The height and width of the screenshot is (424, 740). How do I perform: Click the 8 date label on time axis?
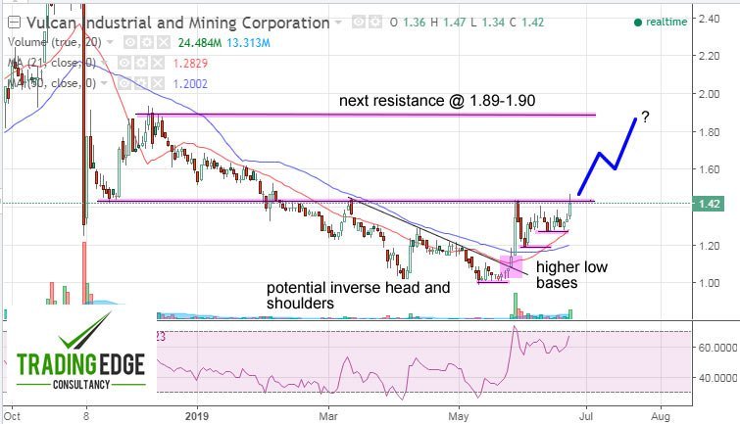pyautogui.click(x=86, y=416)
